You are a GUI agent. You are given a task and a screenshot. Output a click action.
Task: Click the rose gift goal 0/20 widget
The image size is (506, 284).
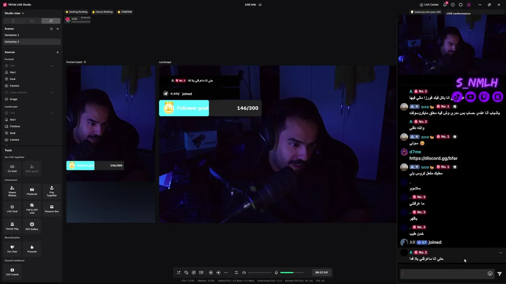pos(78,19)
